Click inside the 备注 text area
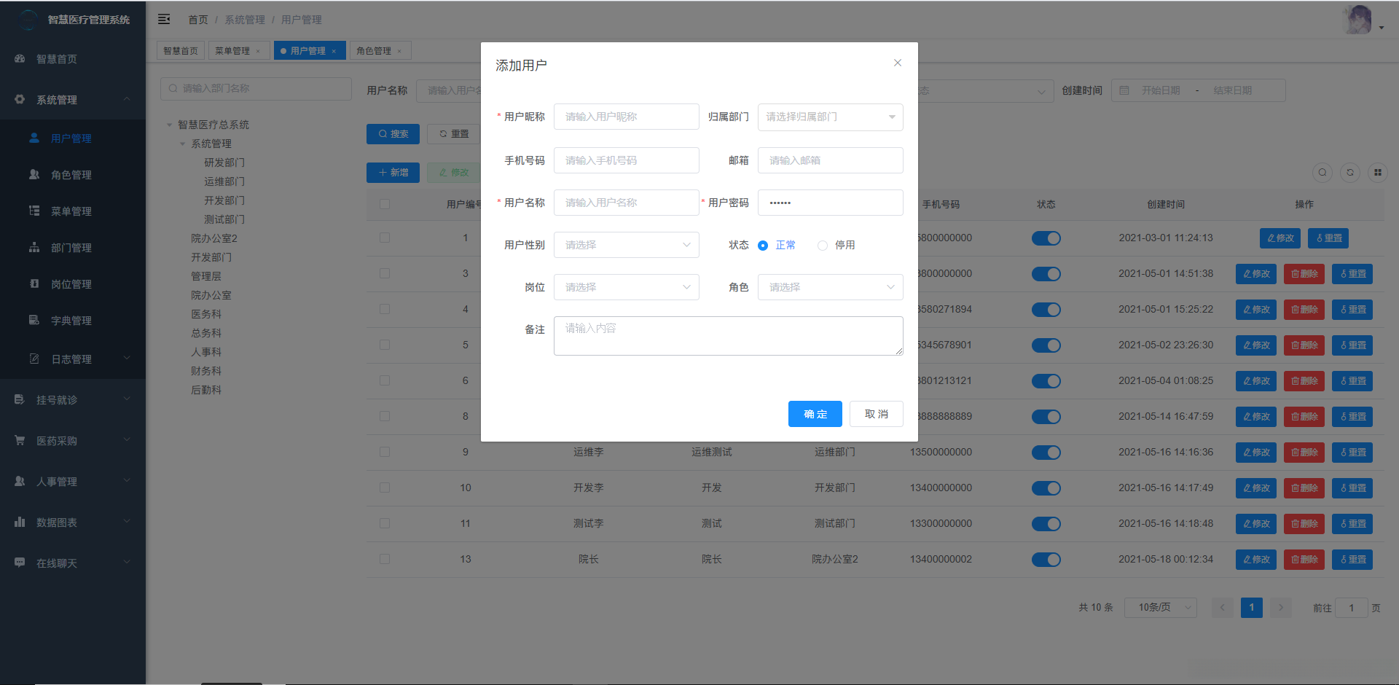 point(727,335)
